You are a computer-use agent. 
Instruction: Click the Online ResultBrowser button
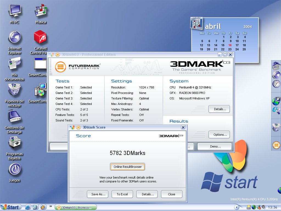pyautogui.click(x=128, y=167)
